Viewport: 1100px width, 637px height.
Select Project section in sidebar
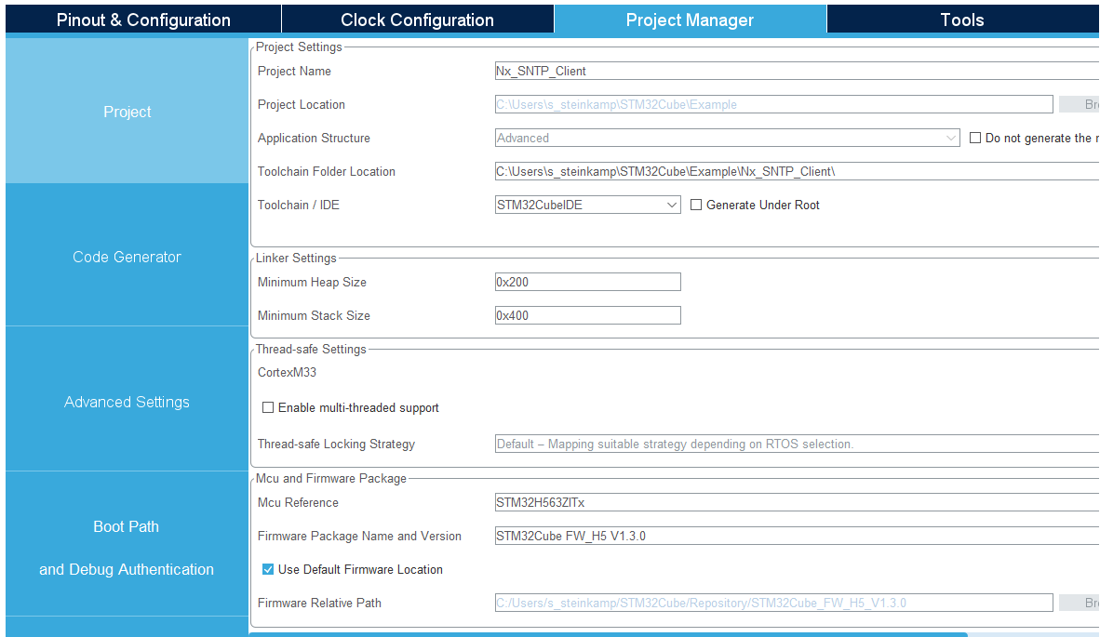point(127,112)
